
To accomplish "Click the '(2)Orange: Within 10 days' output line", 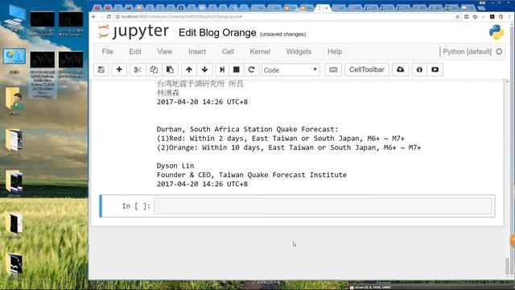I will tap(289, 147).
